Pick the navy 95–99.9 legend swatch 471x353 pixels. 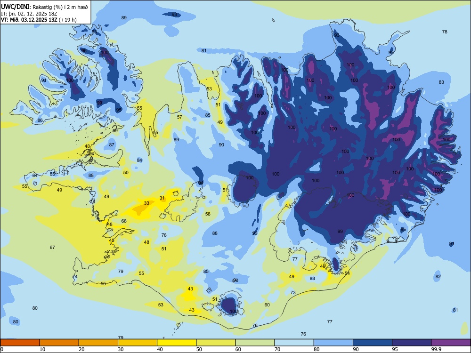pos(412,343)
